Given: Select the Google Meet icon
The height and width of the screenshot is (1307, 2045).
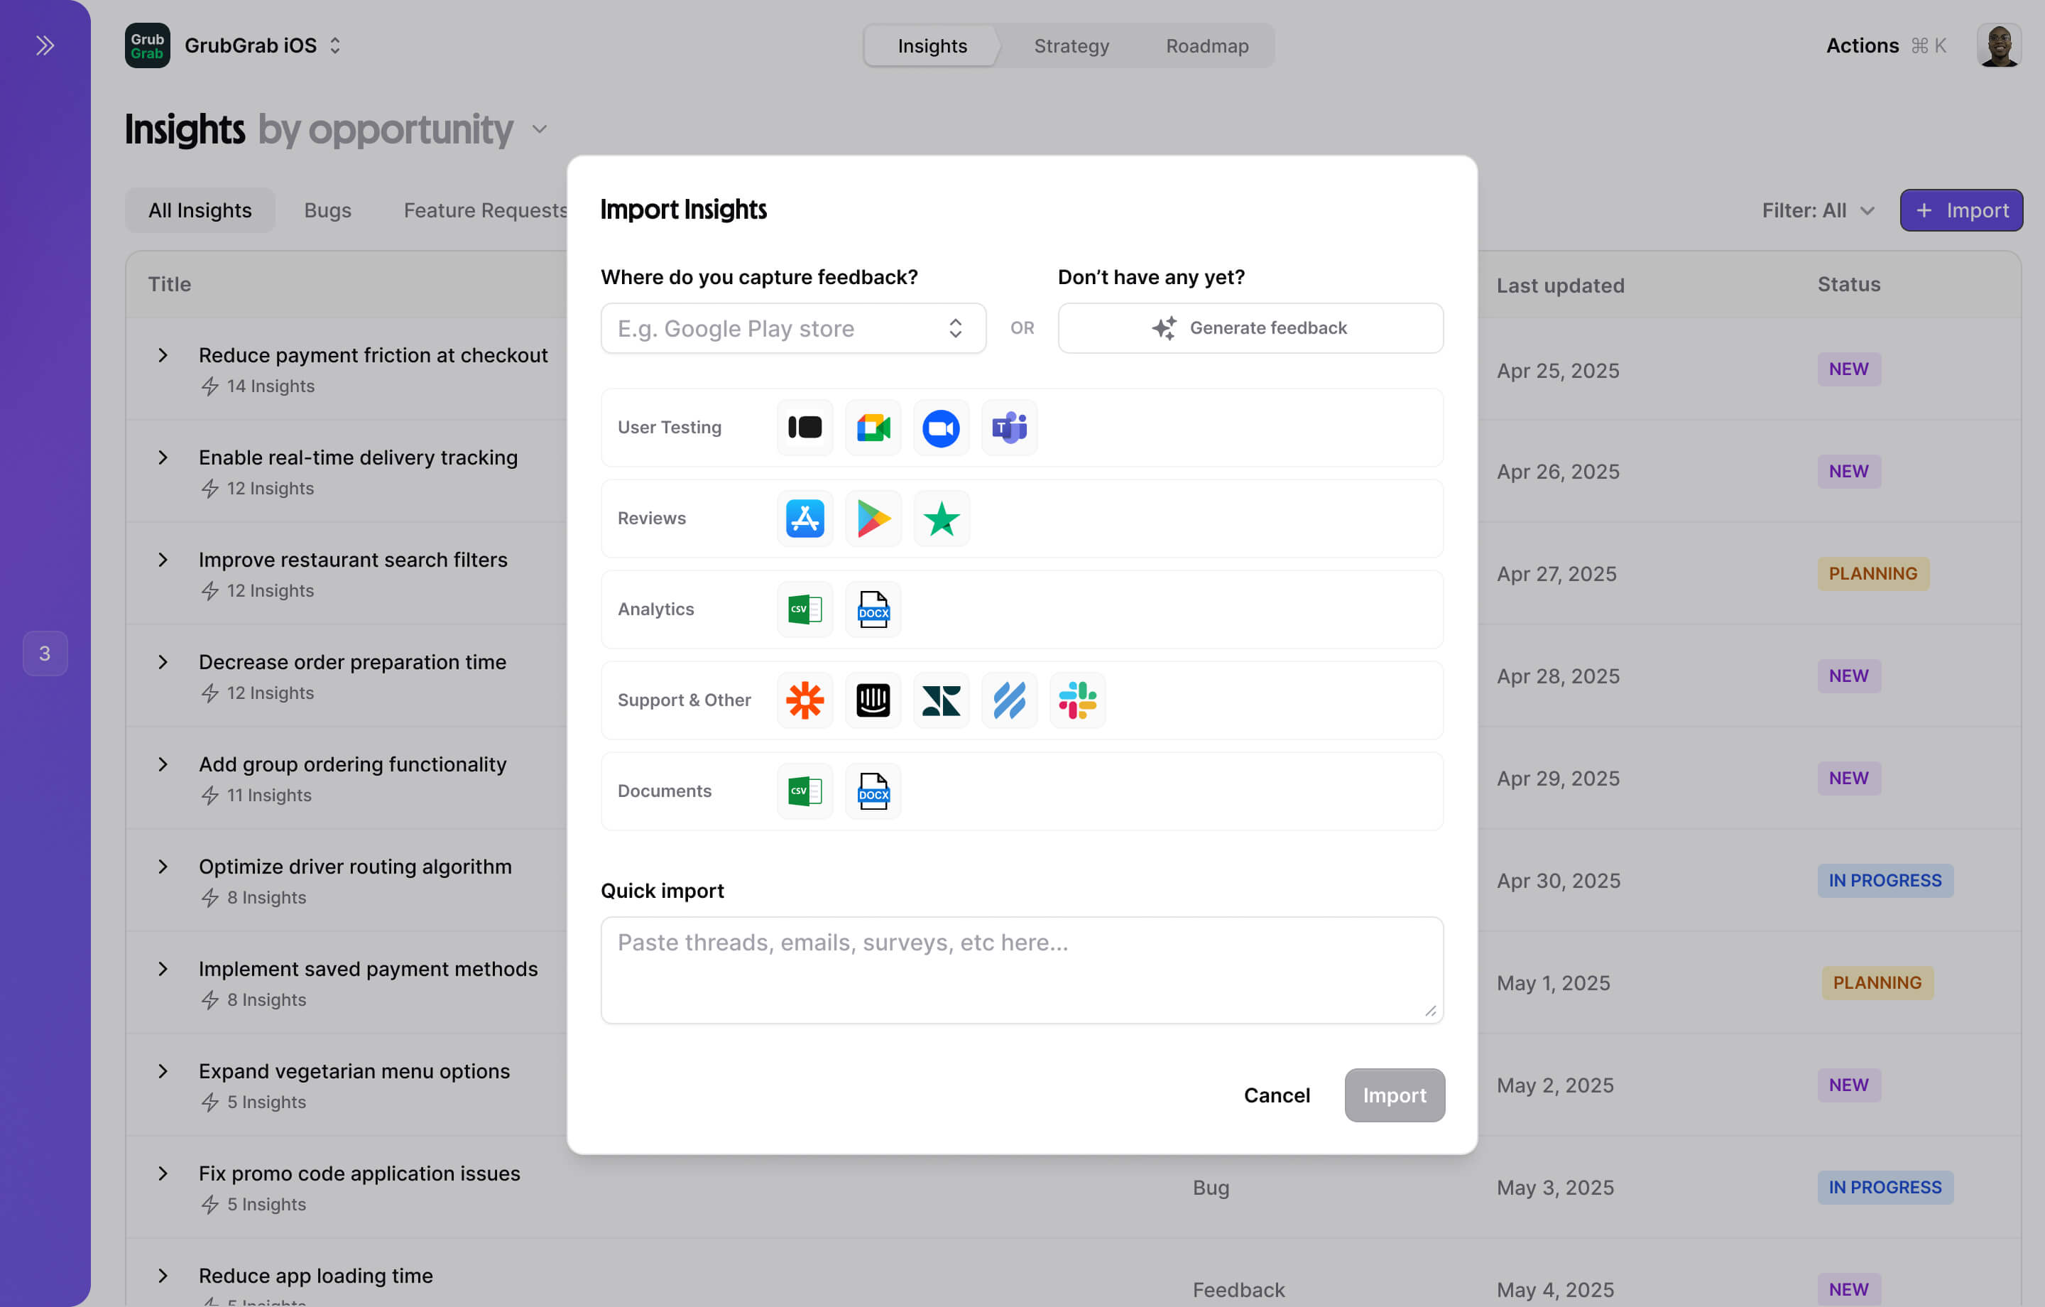Looking at the screenshot, I should click(873, 428).
